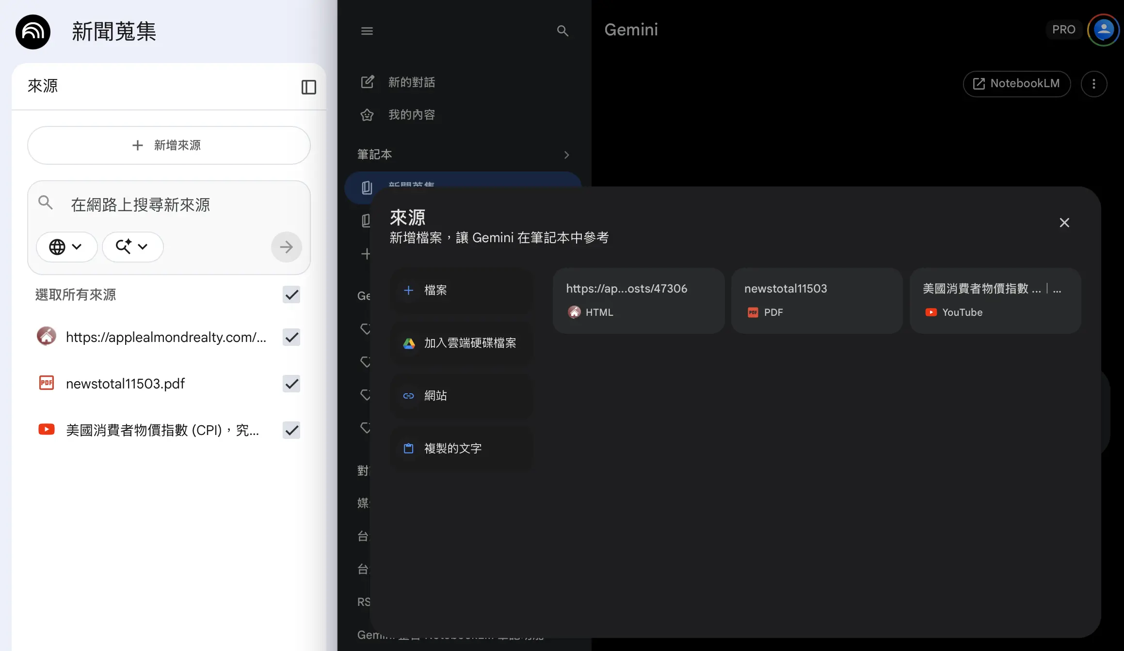Viewport: 1124px width, 651px height.
Task: Open the 美國消費者物價指數 (CPI) source row
Action: click(162, 430)
